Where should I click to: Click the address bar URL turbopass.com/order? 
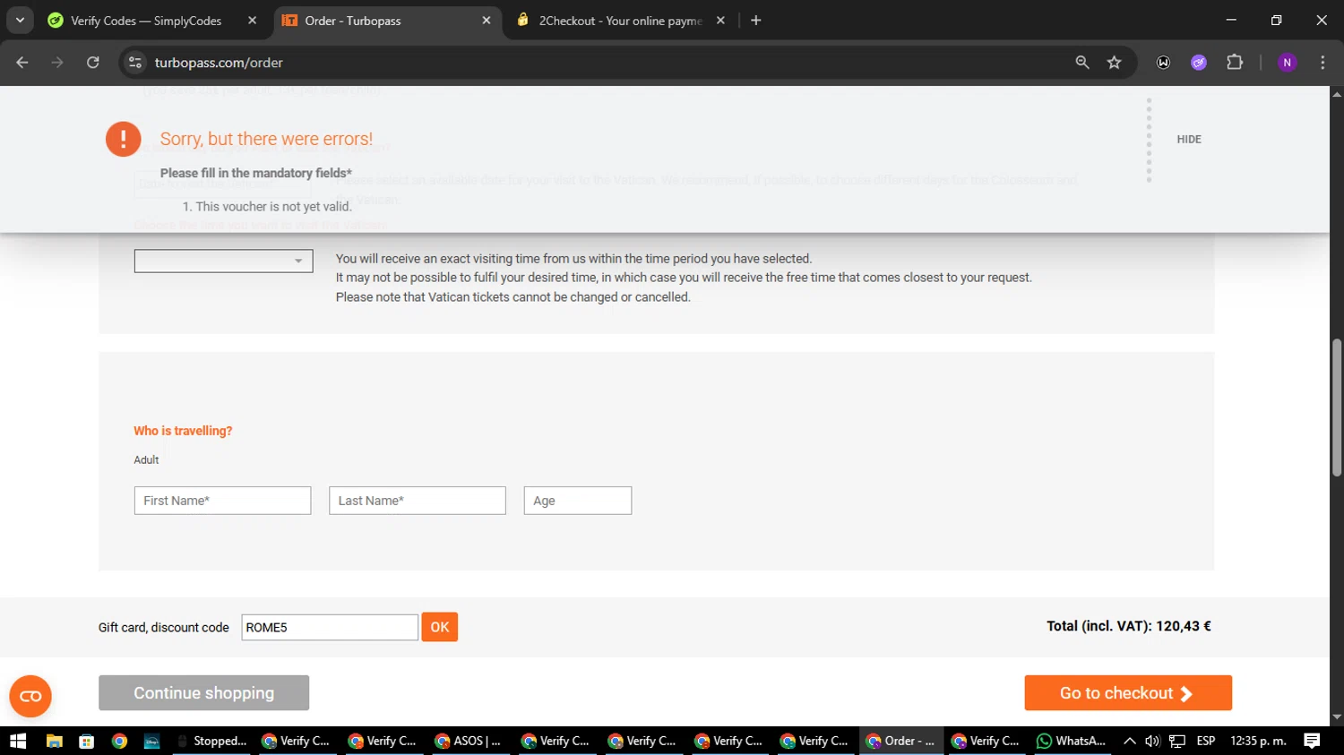pos(219,63)
